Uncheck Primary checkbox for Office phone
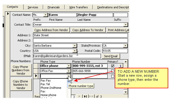The width and height of the screenshot is (170, 102). point(113,66)
